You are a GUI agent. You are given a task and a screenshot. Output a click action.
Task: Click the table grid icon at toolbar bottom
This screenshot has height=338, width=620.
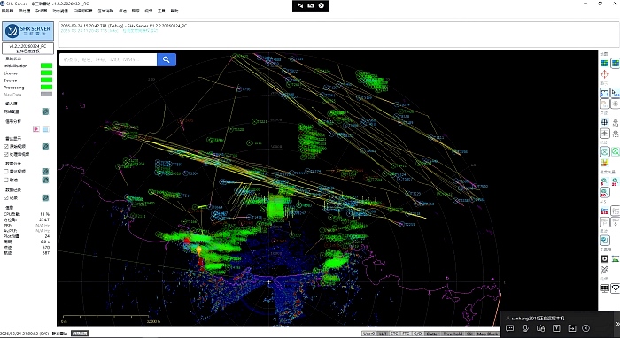pyautogui.click(x=605, y=288)
